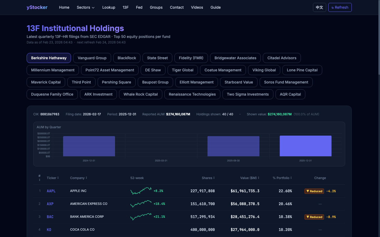This screenshot has height=237, width=380.
Task: Expand the Sectors dropdown menu
Action: click(85, 7)
